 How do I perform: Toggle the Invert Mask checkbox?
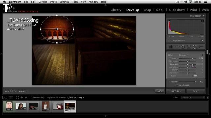coord(177,85)
